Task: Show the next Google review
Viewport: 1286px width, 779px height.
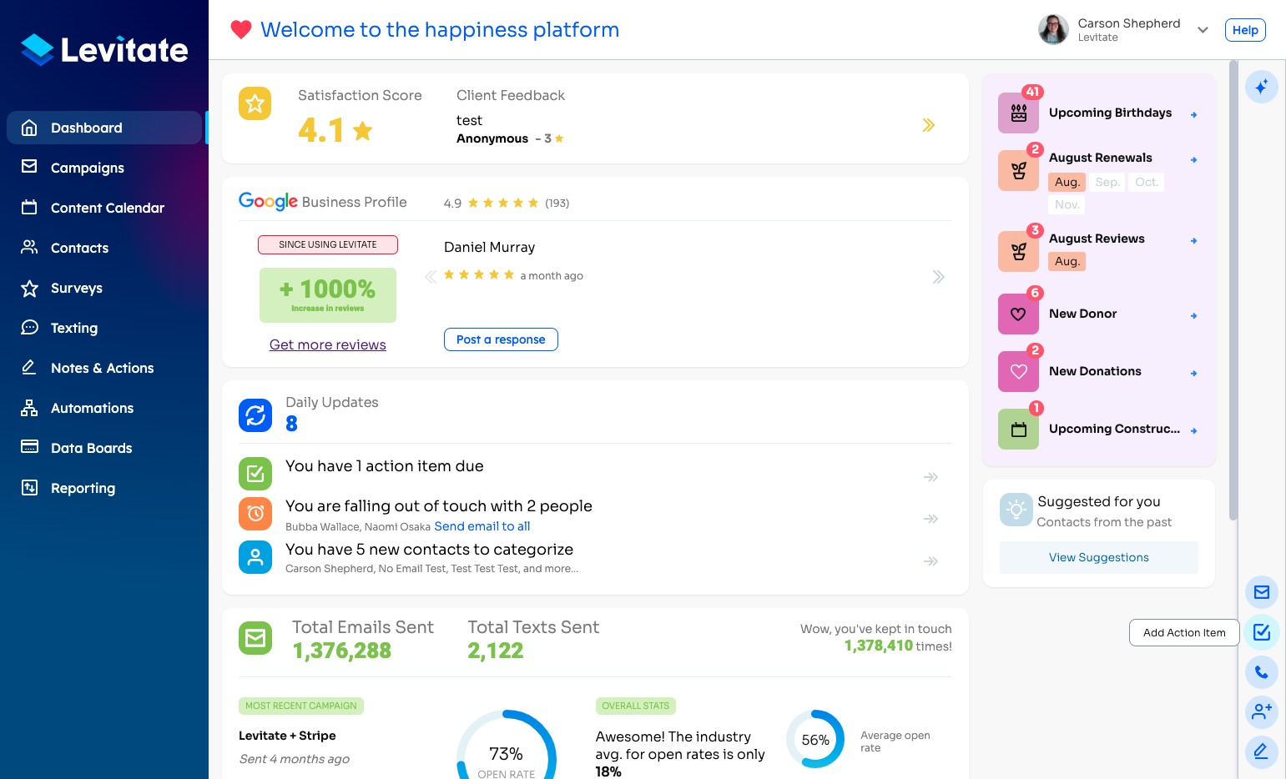Action: point(938,277)
